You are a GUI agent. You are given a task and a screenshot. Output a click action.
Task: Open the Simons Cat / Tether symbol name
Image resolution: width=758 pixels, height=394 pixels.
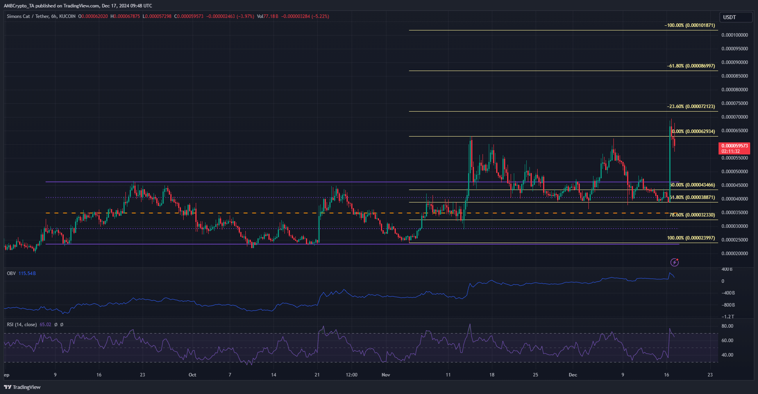27,16
